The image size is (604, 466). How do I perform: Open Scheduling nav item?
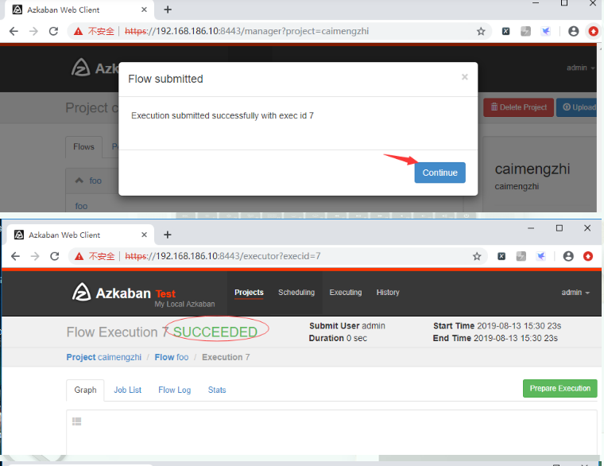296,293
